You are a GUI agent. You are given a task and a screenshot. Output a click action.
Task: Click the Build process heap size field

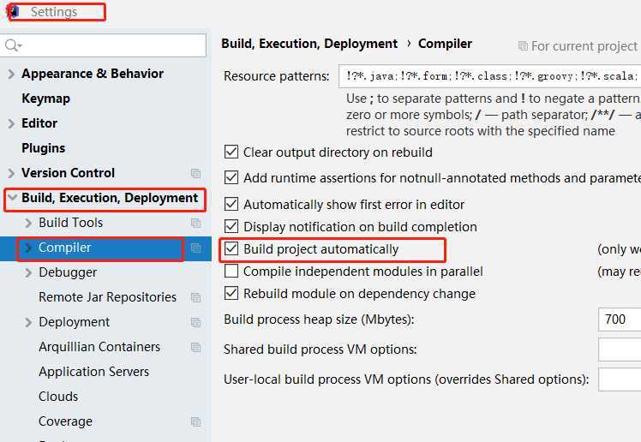tap(619, 320)
